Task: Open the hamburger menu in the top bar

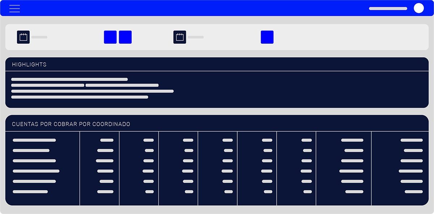Action: (x=14, y=8)
